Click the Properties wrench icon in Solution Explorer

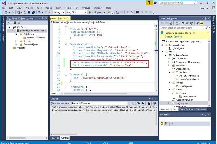pyautogui.click(x=197, y=23)
